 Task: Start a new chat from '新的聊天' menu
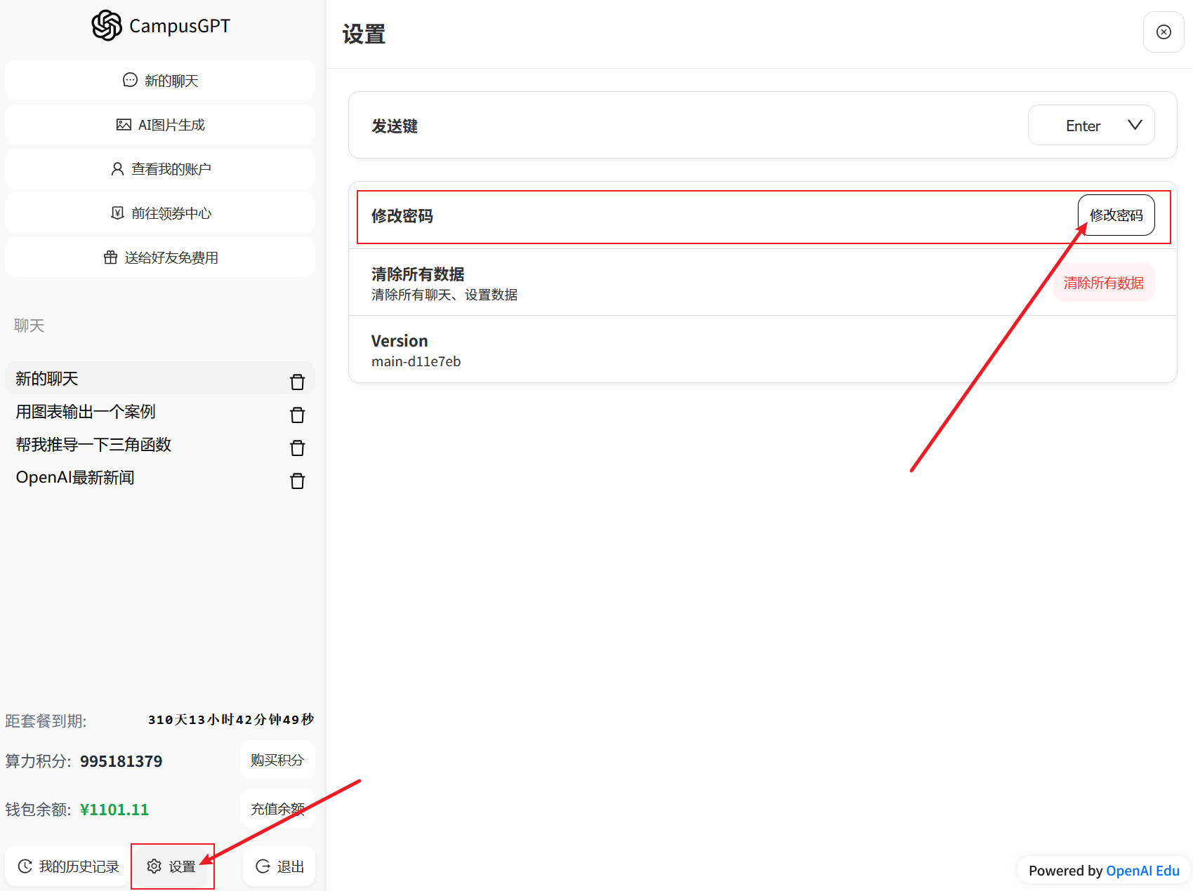coord(160,81)
